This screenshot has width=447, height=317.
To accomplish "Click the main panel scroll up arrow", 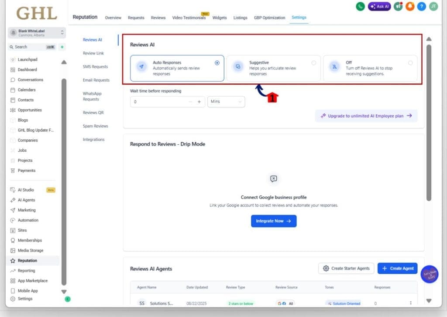I will tap(429, 39).
